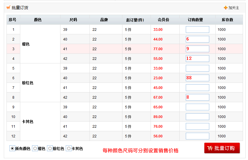Screen dimensions: 248x160
Task: Click the orange plus icon beside 加关注
Action: pos(225,8)
